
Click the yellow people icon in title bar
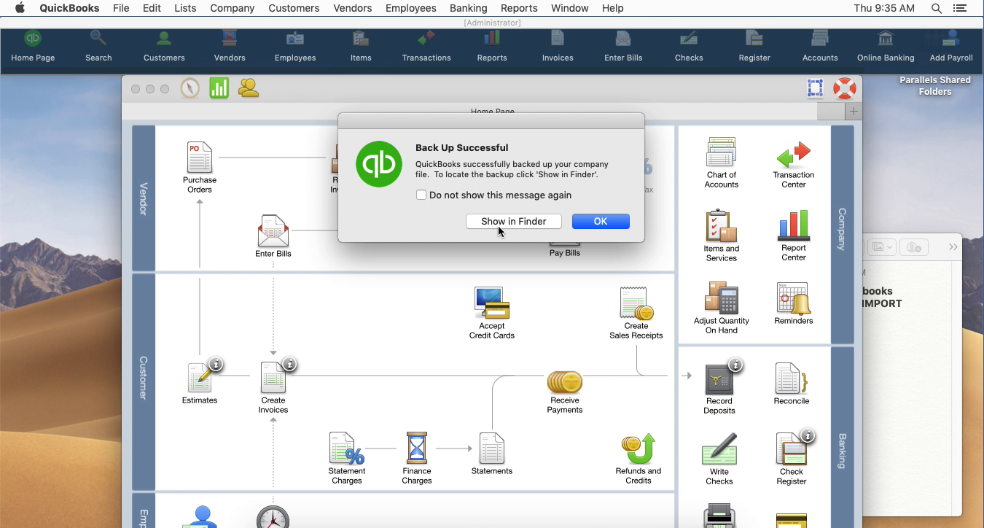248,88
